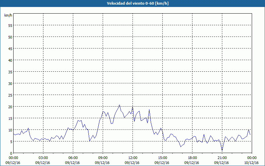Click the x-axis label 09:00
The image size is (265, 166).
tap(103, 158)
